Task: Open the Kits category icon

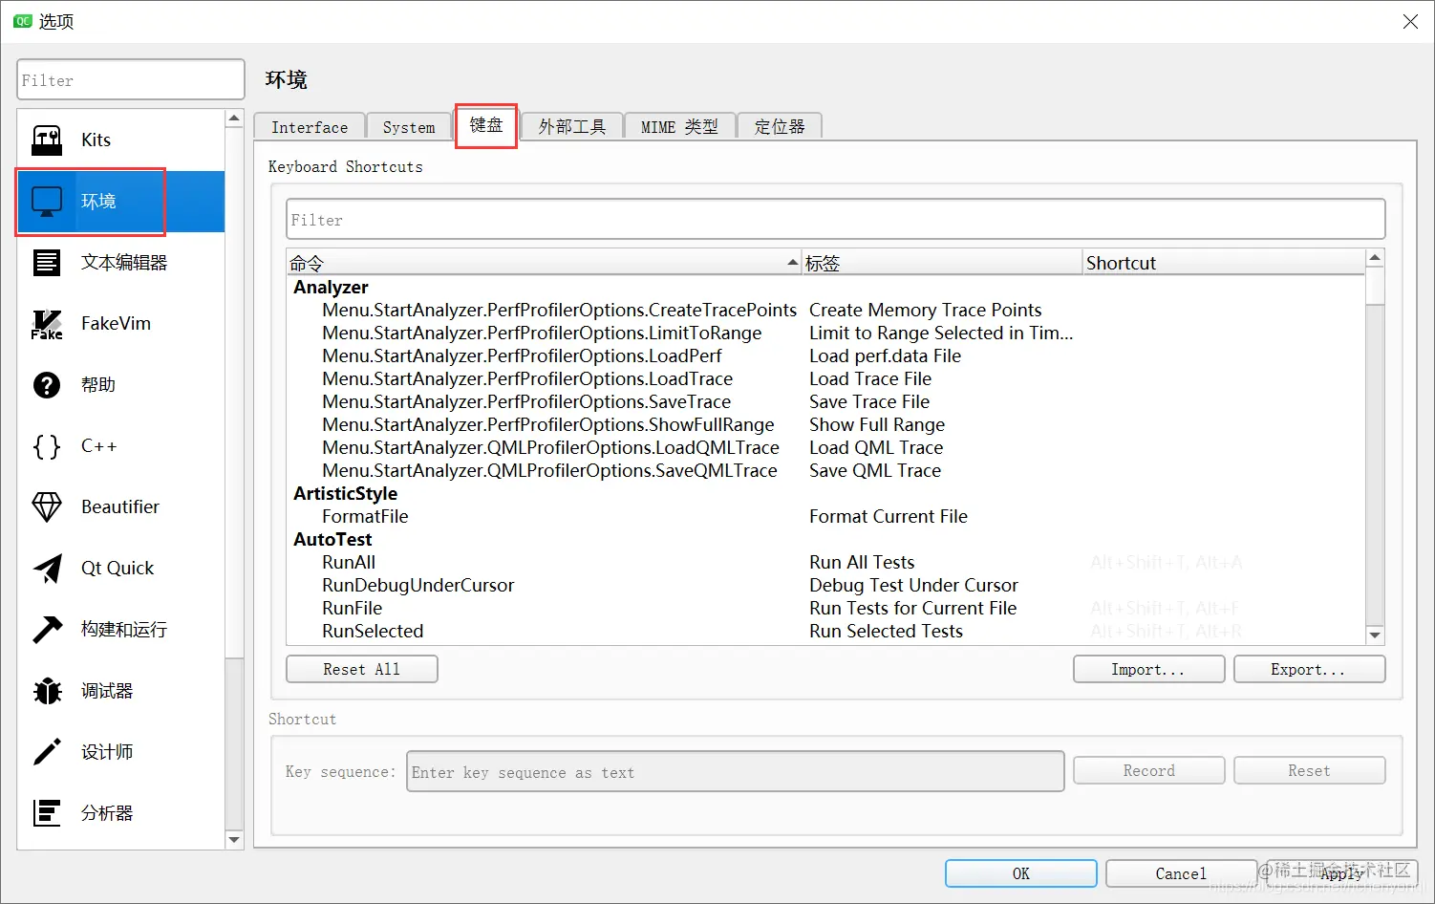Action: [x=47, y=140]
